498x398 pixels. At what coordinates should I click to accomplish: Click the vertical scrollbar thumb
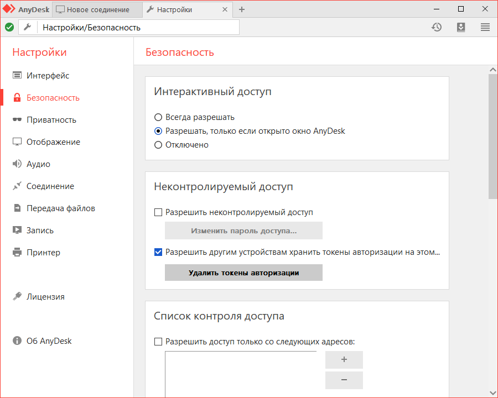[493, 137]
